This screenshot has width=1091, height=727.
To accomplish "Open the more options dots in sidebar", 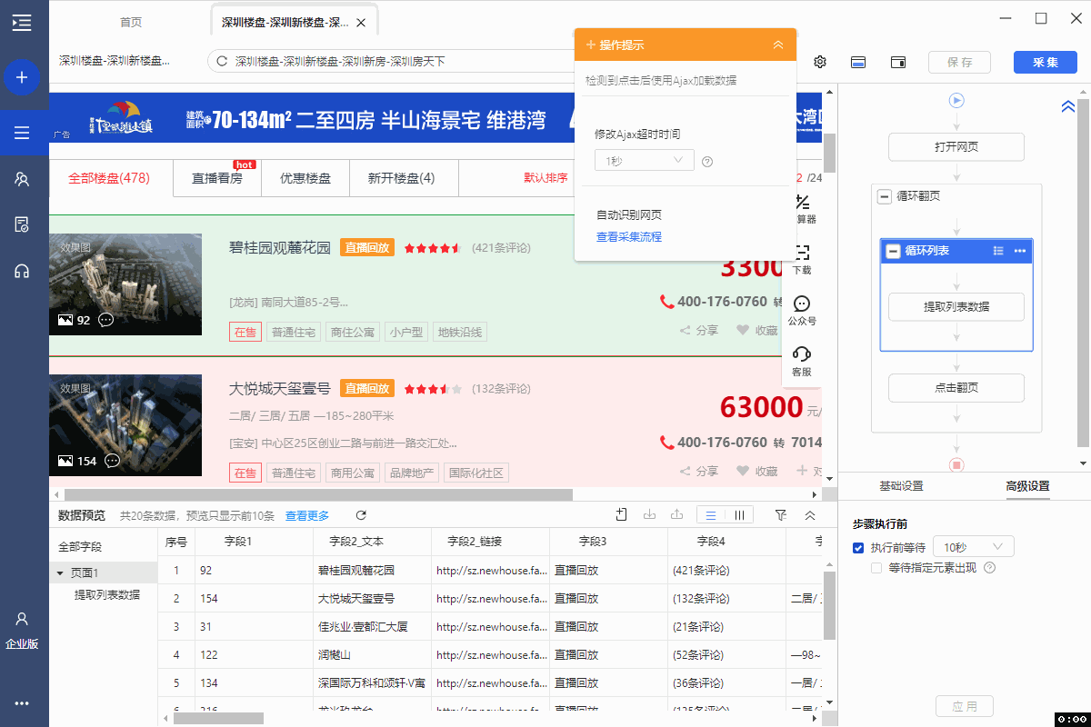I will [22, 702].
